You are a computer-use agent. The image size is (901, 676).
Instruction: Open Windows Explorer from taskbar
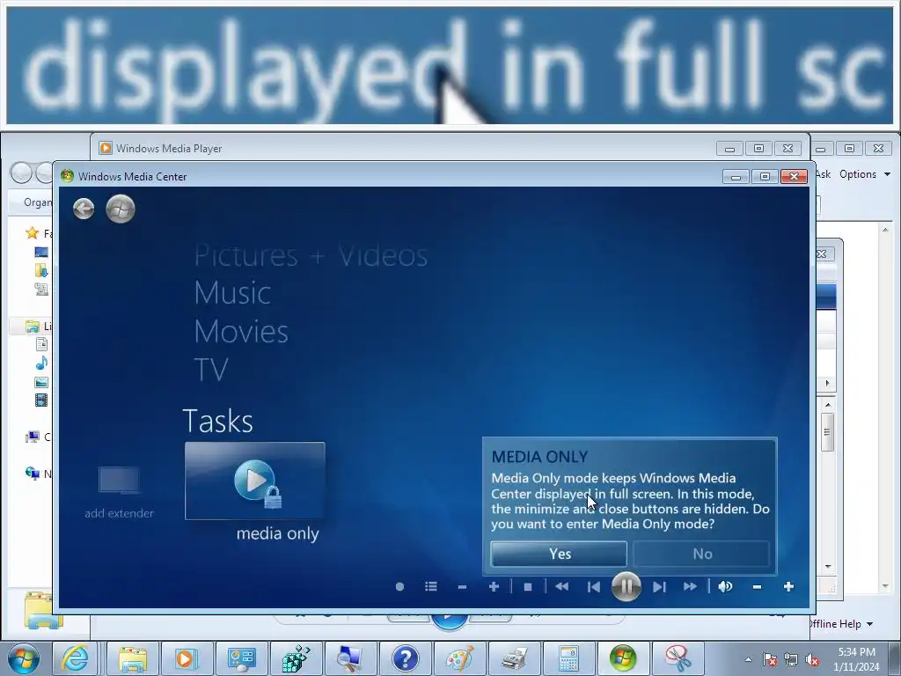133,658
